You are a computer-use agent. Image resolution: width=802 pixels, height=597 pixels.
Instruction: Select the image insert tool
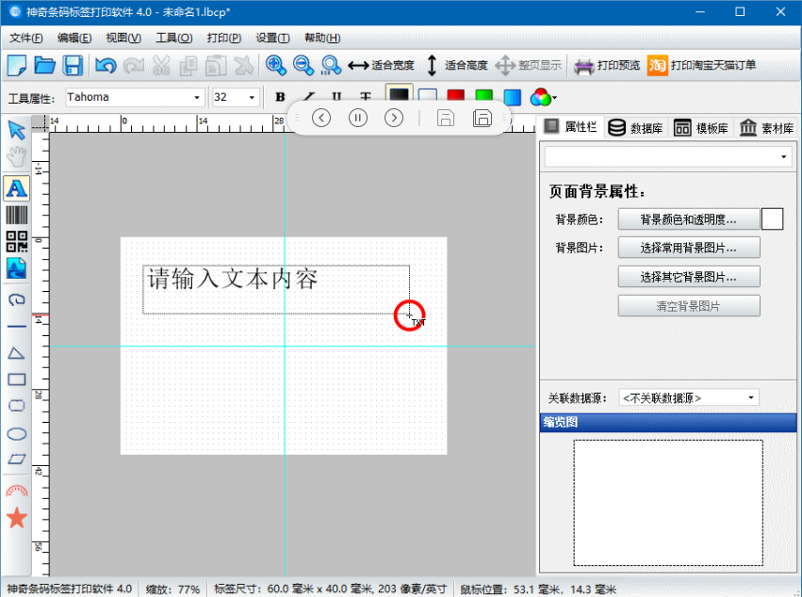point(16,268)
